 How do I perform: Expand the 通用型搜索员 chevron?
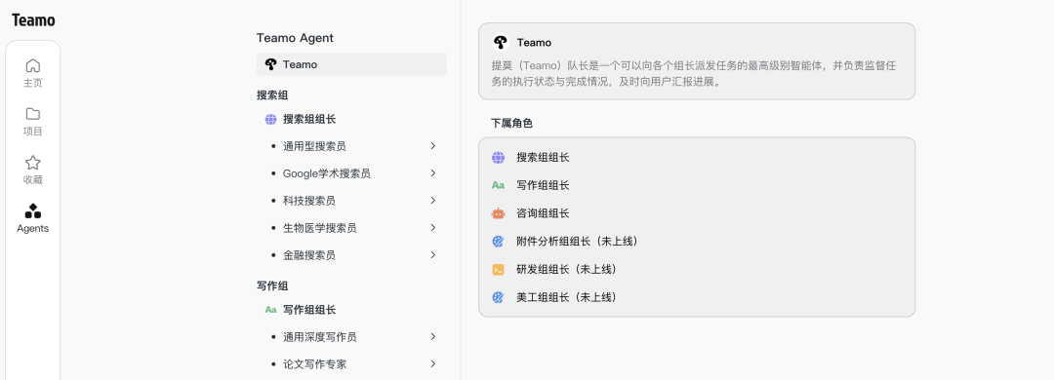coord(433,146)
